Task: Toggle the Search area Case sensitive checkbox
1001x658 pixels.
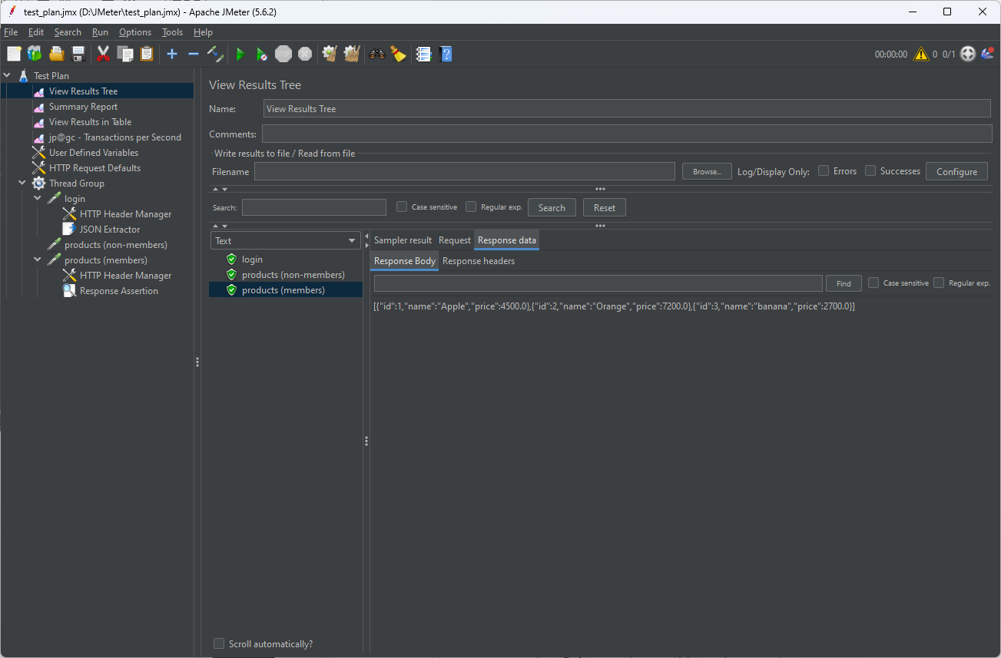Action: coord(402,207)
